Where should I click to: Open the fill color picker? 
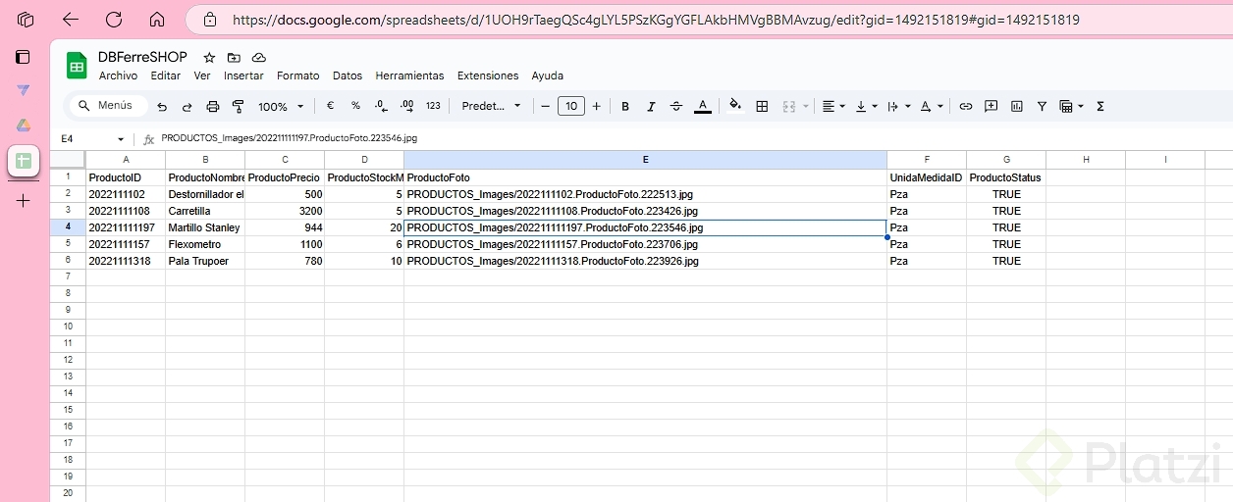click(x=735, y=106)
